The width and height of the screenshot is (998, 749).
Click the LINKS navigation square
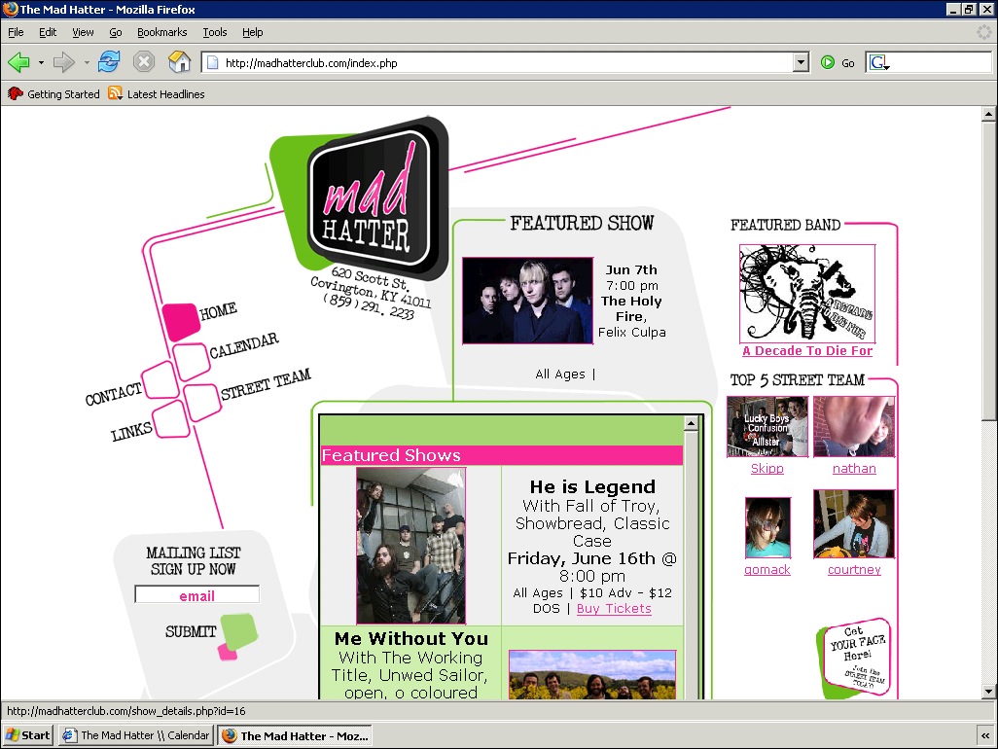172,418
